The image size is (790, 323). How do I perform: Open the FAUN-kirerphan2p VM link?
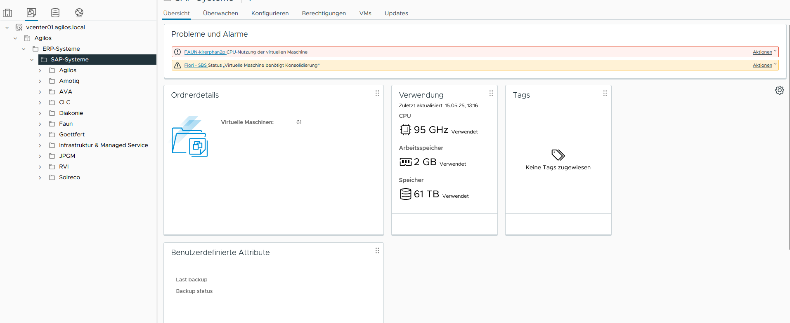click(x=205, y=52)
